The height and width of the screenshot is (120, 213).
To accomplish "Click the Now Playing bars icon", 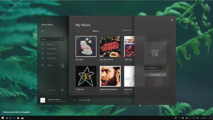I will coord(43,58).
